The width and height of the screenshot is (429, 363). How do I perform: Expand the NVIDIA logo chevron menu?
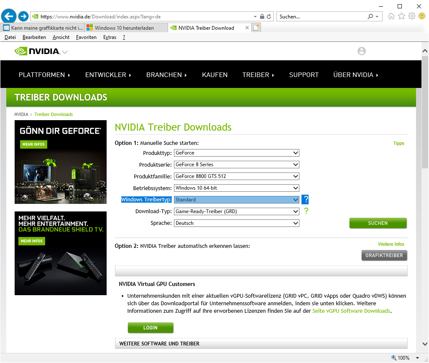coord(65,52)
